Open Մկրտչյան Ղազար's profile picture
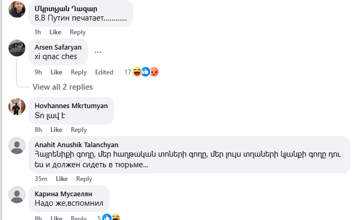The width and height of the screenshot is (364, 220). 17,9
